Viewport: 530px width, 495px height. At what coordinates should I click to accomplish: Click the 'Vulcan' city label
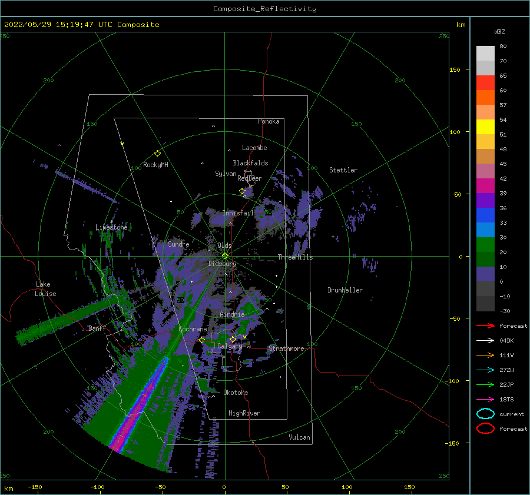pos(300,437)
